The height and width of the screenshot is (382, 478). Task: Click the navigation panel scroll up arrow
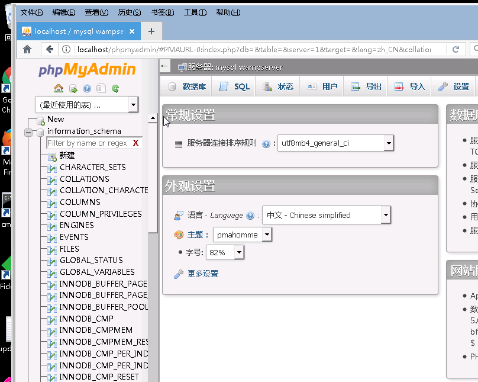[153, 118]
